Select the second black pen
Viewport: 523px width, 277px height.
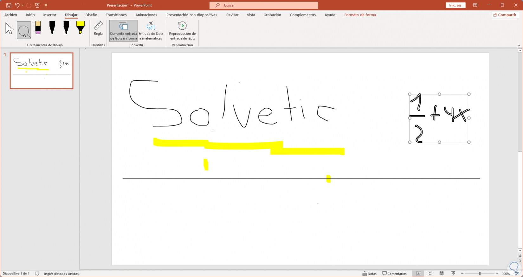click(x=66, y=28)
